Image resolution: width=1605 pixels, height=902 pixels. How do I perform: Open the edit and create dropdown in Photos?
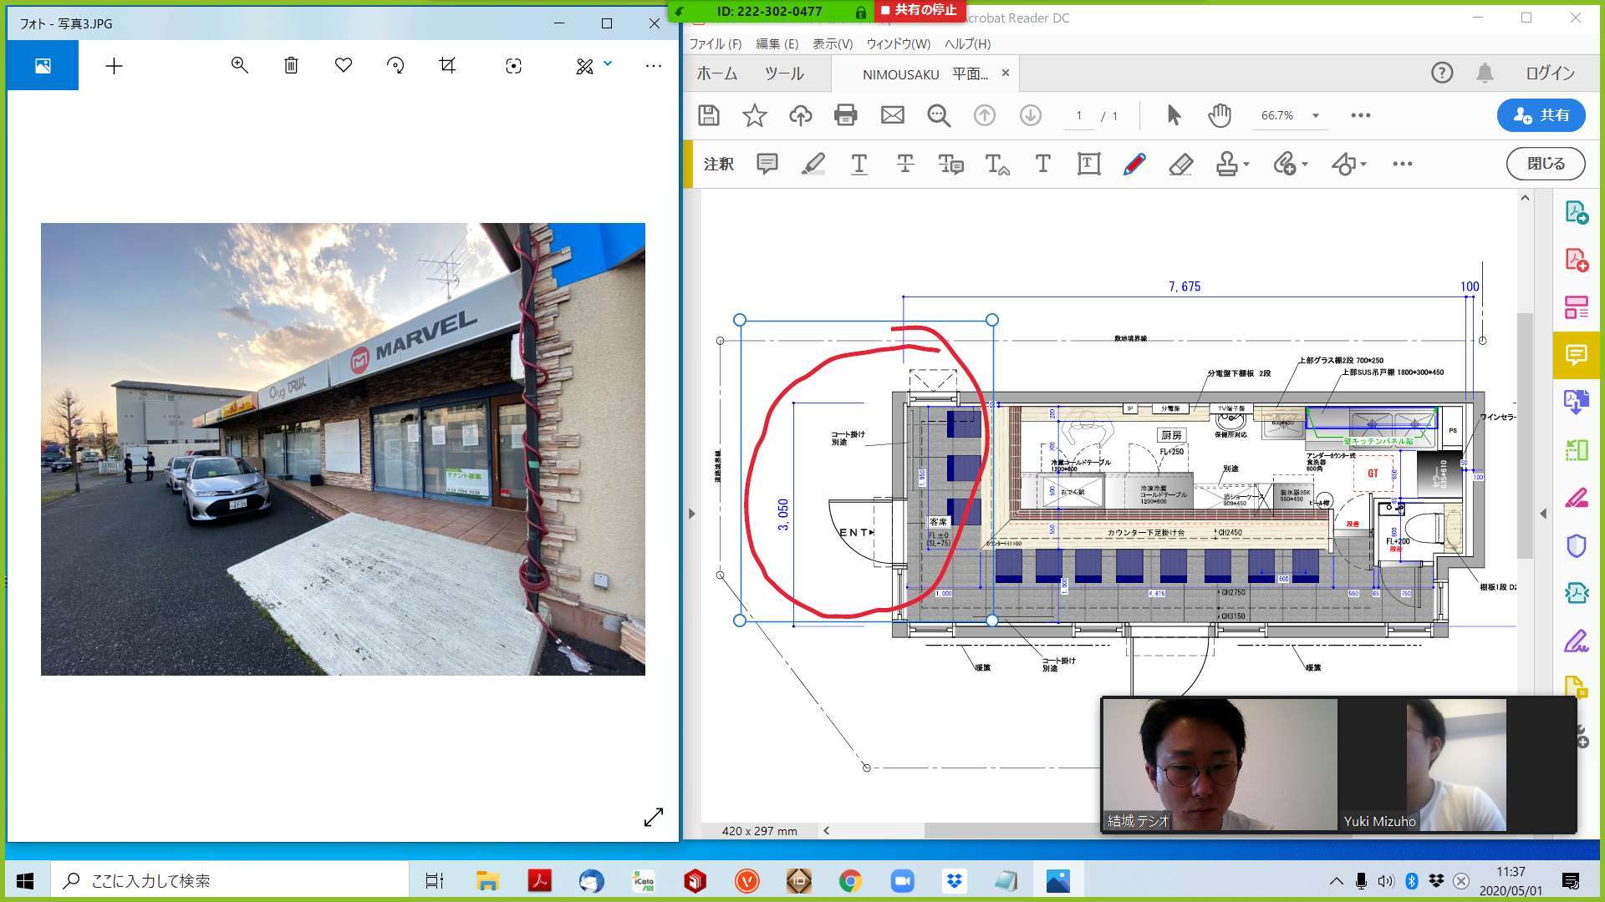[x=608, y=63]
